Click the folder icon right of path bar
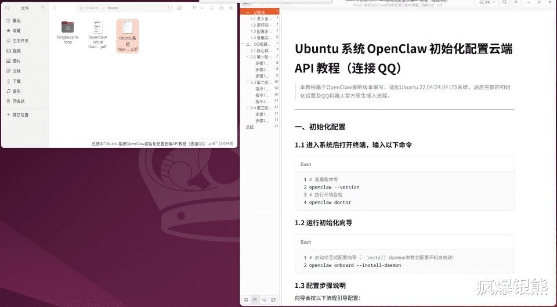This screenshot has width=557, height=307. pos(179,8)
